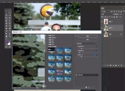Collapse the open Artistic filter category

48,46
